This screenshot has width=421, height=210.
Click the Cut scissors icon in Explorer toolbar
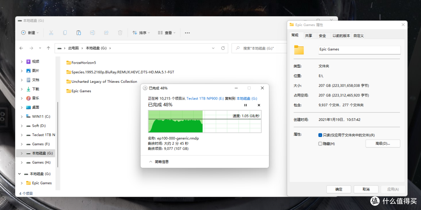click(x=51, y=33)
